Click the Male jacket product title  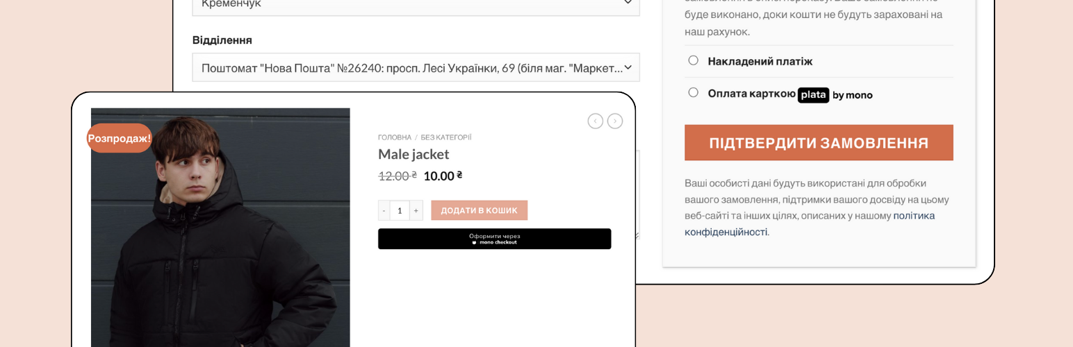413,154
